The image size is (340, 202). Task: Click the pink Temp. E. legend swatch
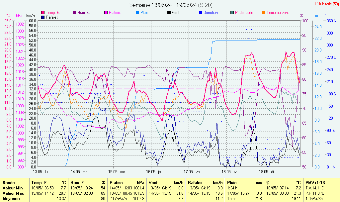point(43,13)
